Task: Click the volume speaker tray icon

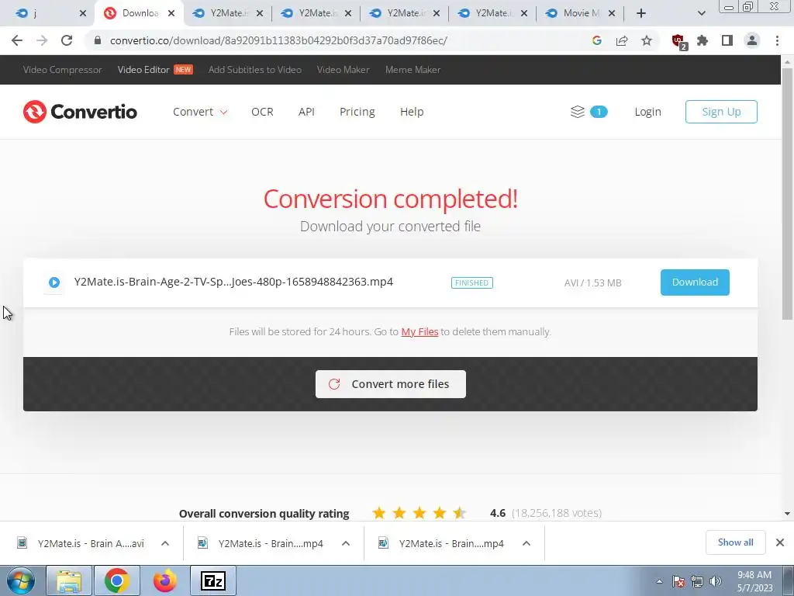Action: [716, 581]
